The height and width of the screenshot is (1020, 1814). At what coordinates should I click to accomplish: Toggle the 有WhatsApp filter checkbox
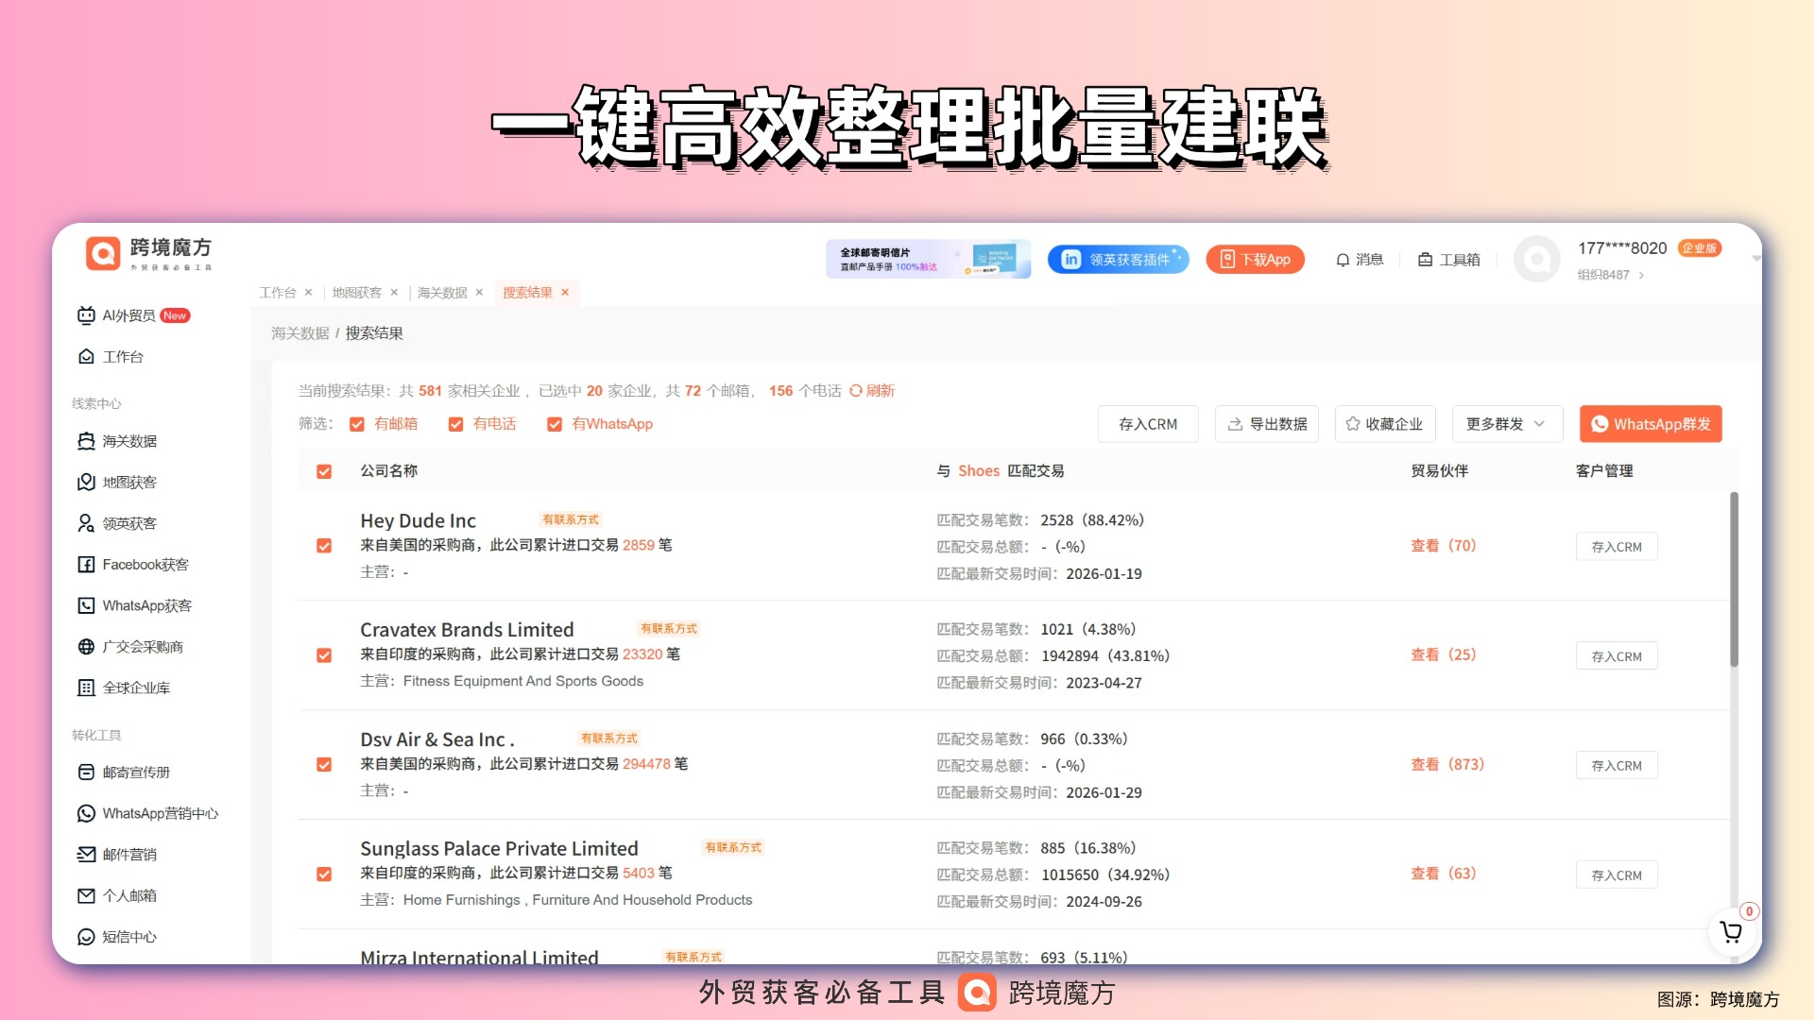(x=555, y=425)
